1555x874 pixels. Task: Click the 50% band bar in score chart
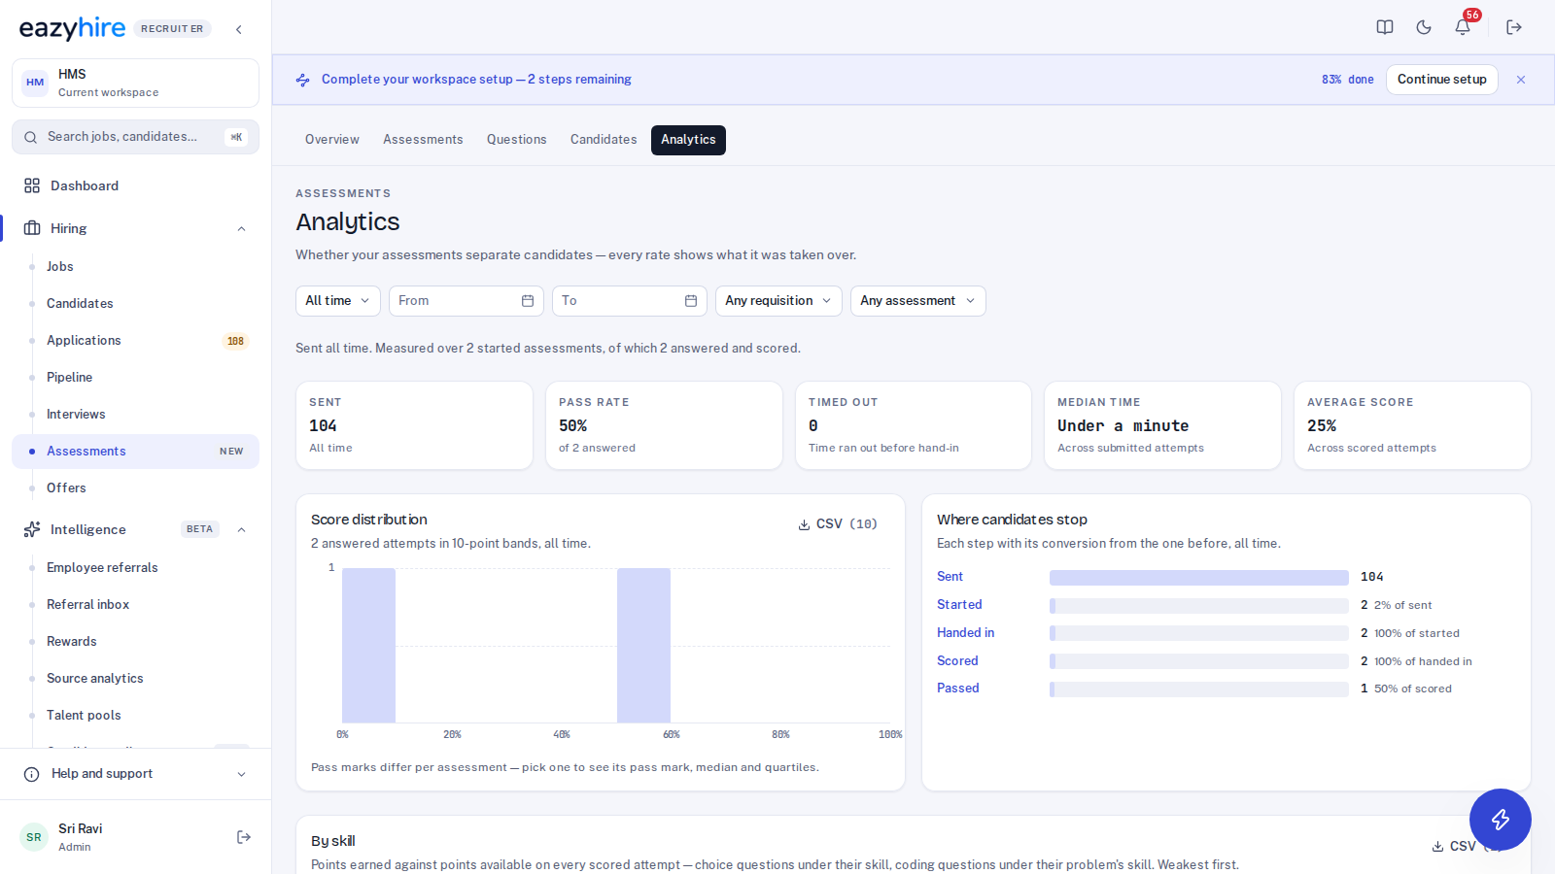(643, 646)
